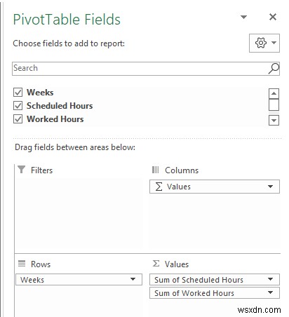Image resolution: width=289 pixels, height=317 pixels.
Task: Select the Scheduled Hours field name
Action: [60, 106]
